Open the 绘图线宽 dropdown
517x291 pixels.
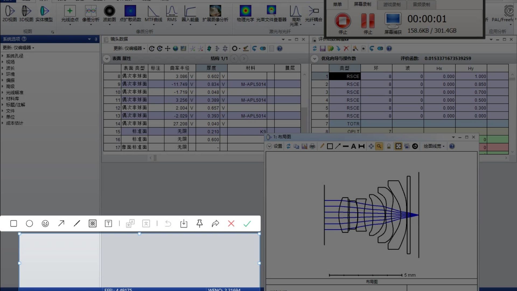click(434, 146)
